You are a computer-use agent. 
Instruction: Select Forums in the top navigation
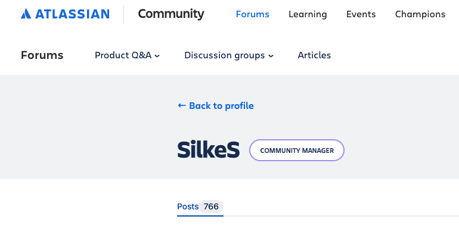(x=252, y=14)
